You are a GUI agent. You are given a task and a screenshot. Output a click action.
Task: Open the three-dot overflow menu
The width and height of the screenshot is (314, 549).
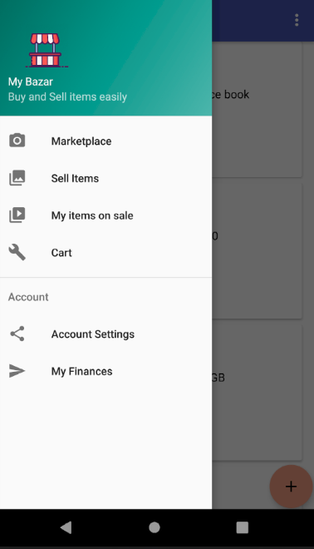[297, 20]
